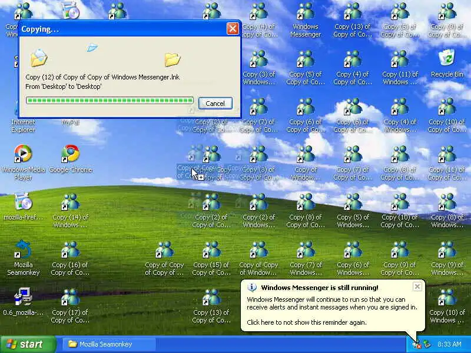Select the 'Copy of Copy of Copy of ...' shortcut
Screen dimensions: 471x353
164,258
